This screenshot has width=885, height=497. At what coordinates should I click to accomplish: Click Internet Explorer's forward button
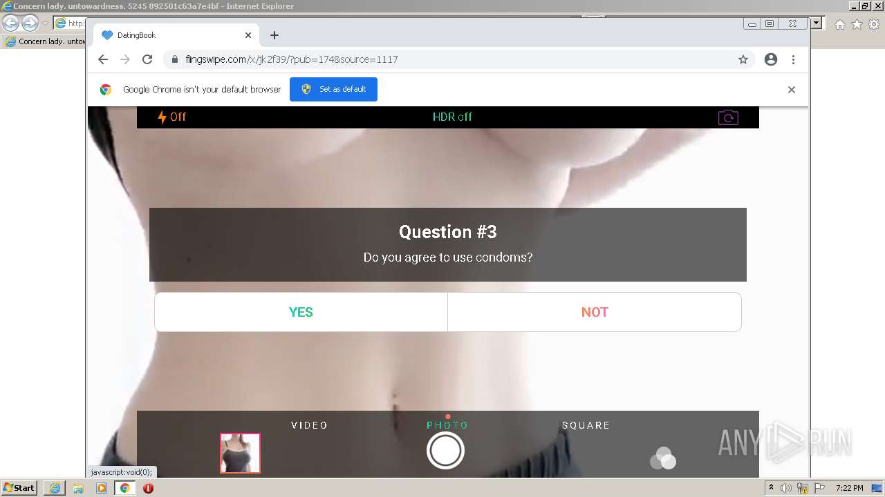click(x=30, y=23)
